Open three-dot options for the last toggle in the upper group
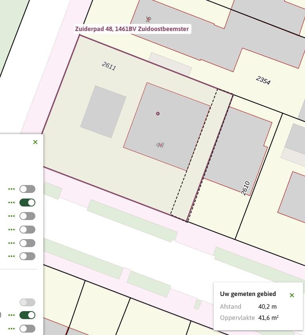The image size is (305, 335). tap(11, 256)
